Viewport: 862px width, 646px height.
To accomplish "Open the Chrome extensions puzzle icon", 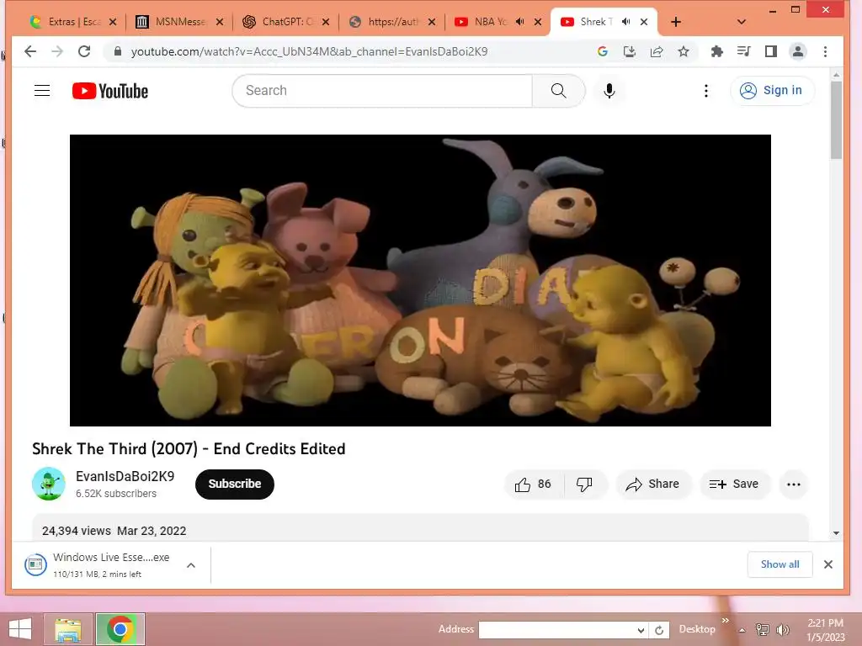I will click(x=717, y=51).
